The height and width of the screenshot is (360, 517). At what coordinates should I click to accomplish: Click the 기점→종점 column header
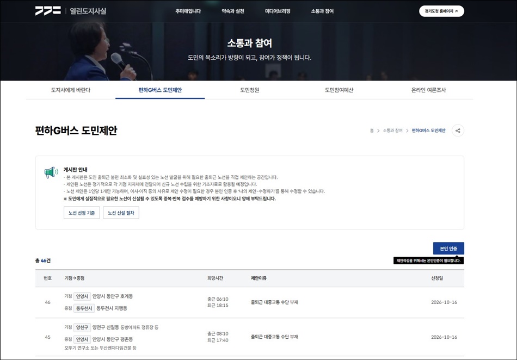point(74,278)
